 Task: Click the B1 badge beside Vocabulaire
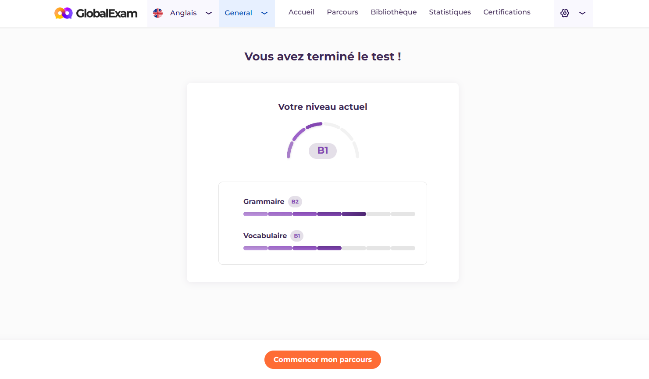(x=297, y=236)
